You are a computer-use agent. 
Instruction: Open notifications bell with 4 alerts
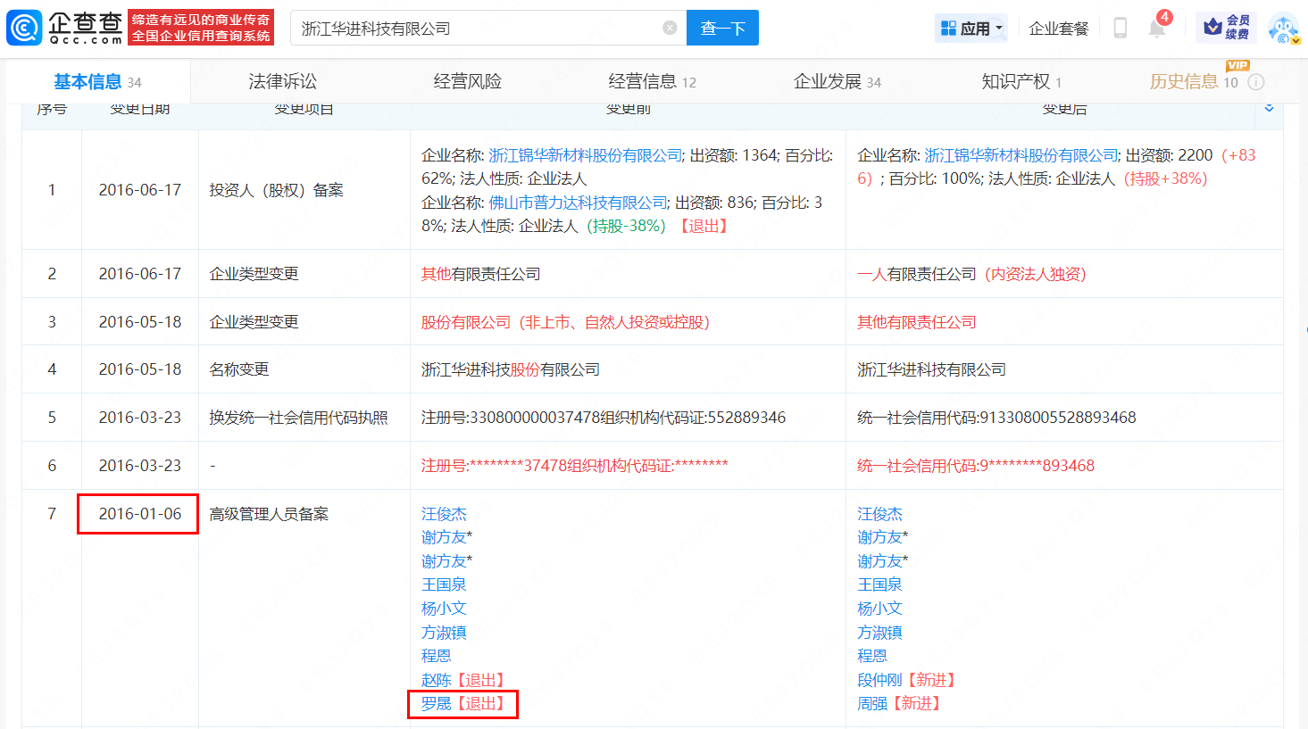(1157, 29)
